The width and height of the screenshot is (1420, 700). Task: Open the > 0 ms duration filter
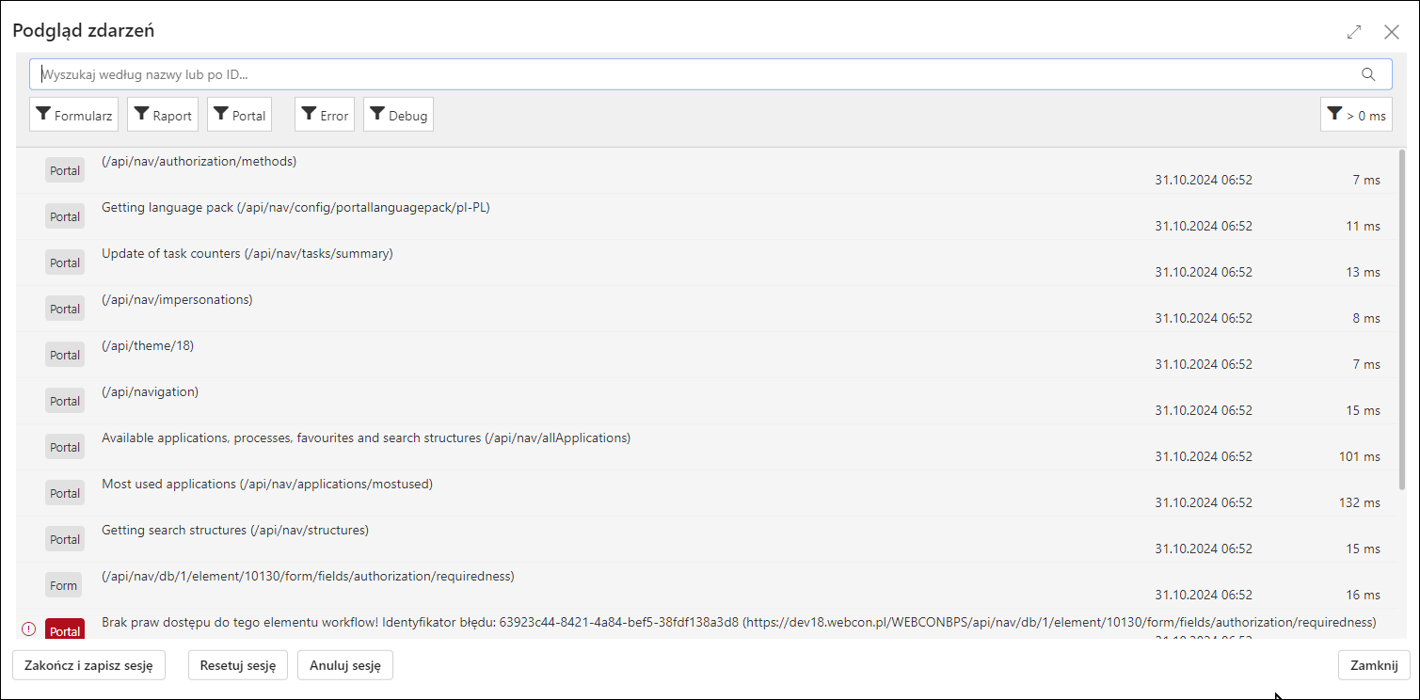click(x=1356, y=115)
